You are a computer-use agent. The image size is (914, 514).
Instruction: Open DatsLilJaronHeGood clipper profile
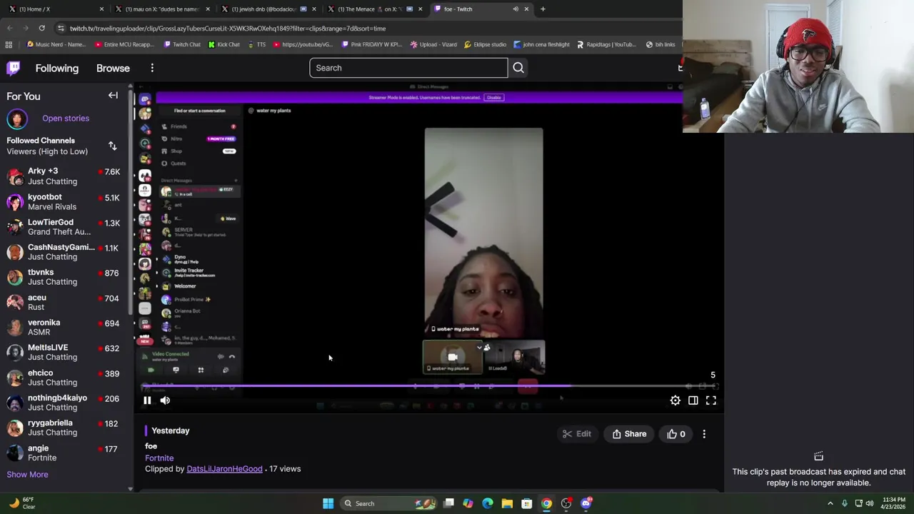point(224,469)
